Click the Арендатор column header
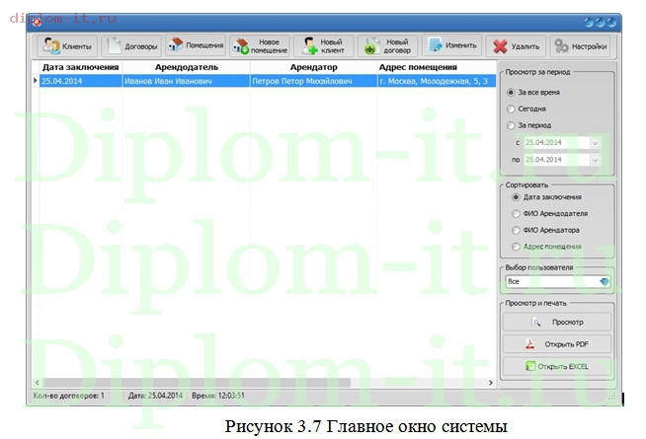 (313, 67)
